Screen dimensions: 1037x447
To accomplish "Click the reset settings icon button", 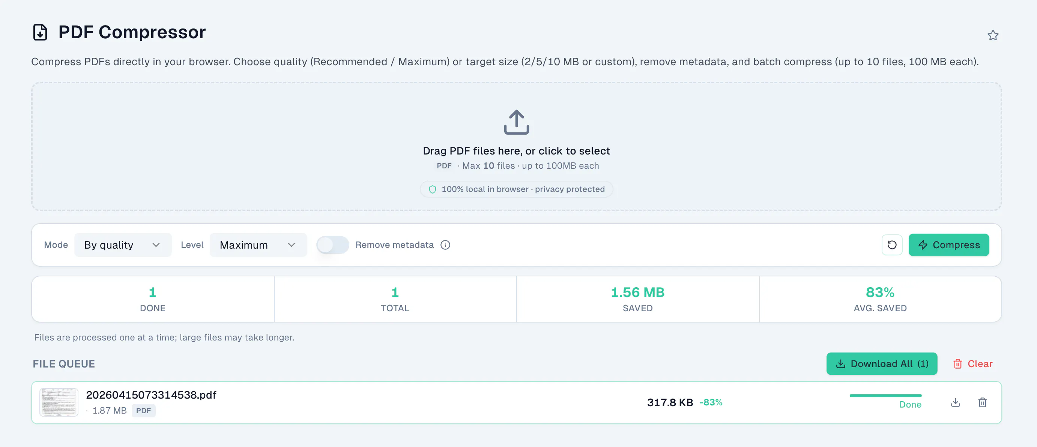I will (x=892, y=244).
